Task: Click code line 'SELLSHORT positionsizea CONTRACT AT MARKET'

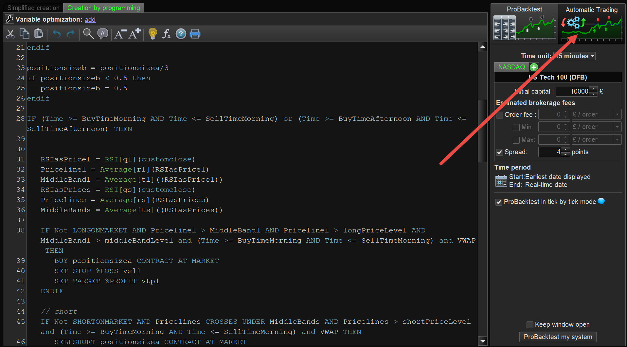Action: (x=151, y=342)
